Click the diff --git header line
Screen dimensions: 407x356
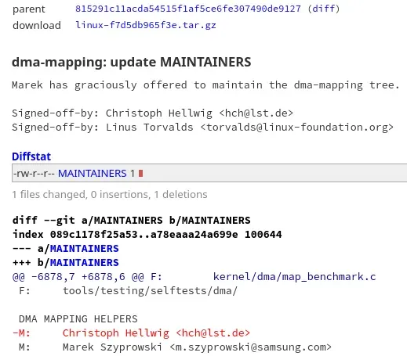(132, 221)
